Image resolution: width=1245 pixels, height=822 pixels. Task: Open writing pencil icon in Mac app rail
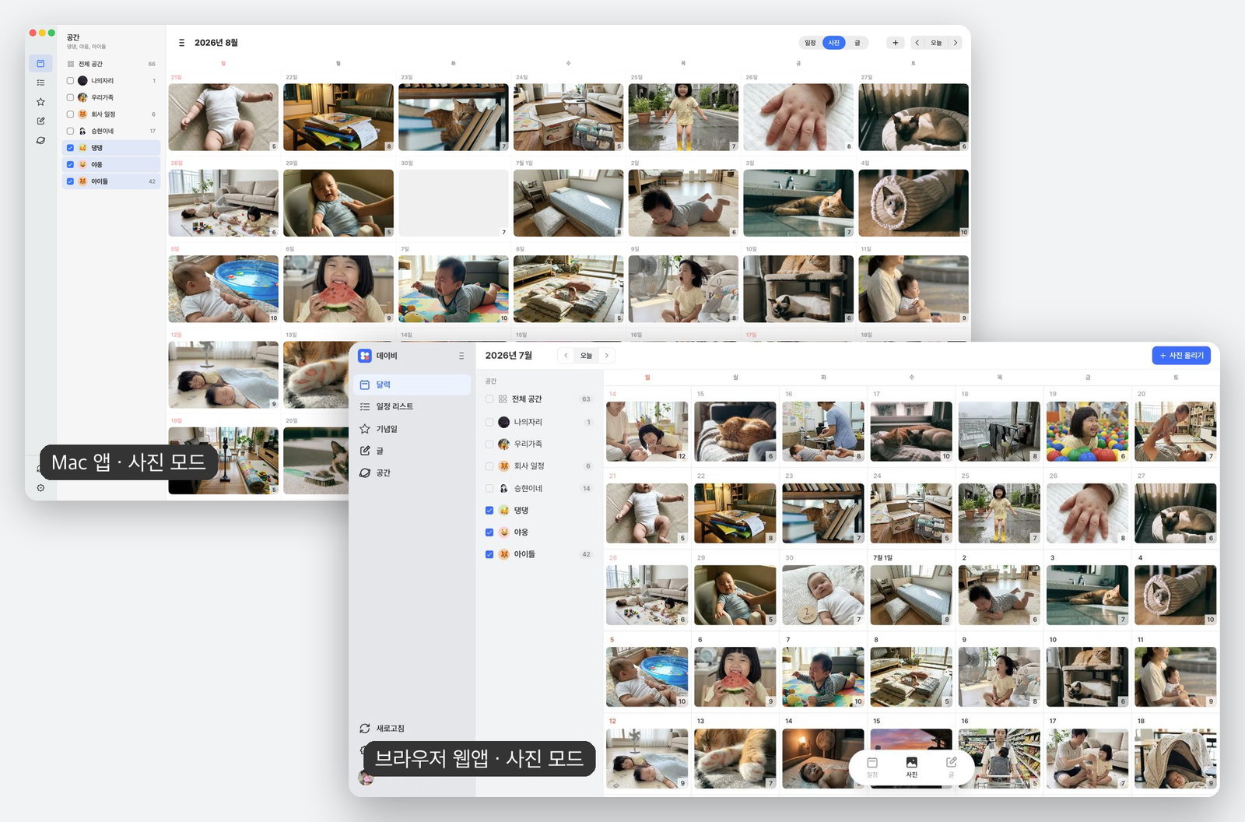(x=40, y=121)
